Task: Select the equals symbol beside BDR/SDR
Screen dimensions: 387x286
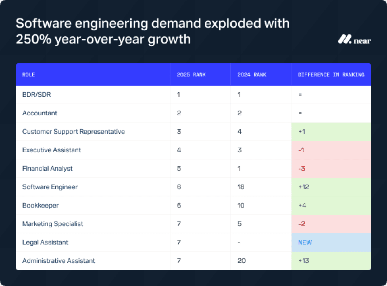Action: click(300, 94)
